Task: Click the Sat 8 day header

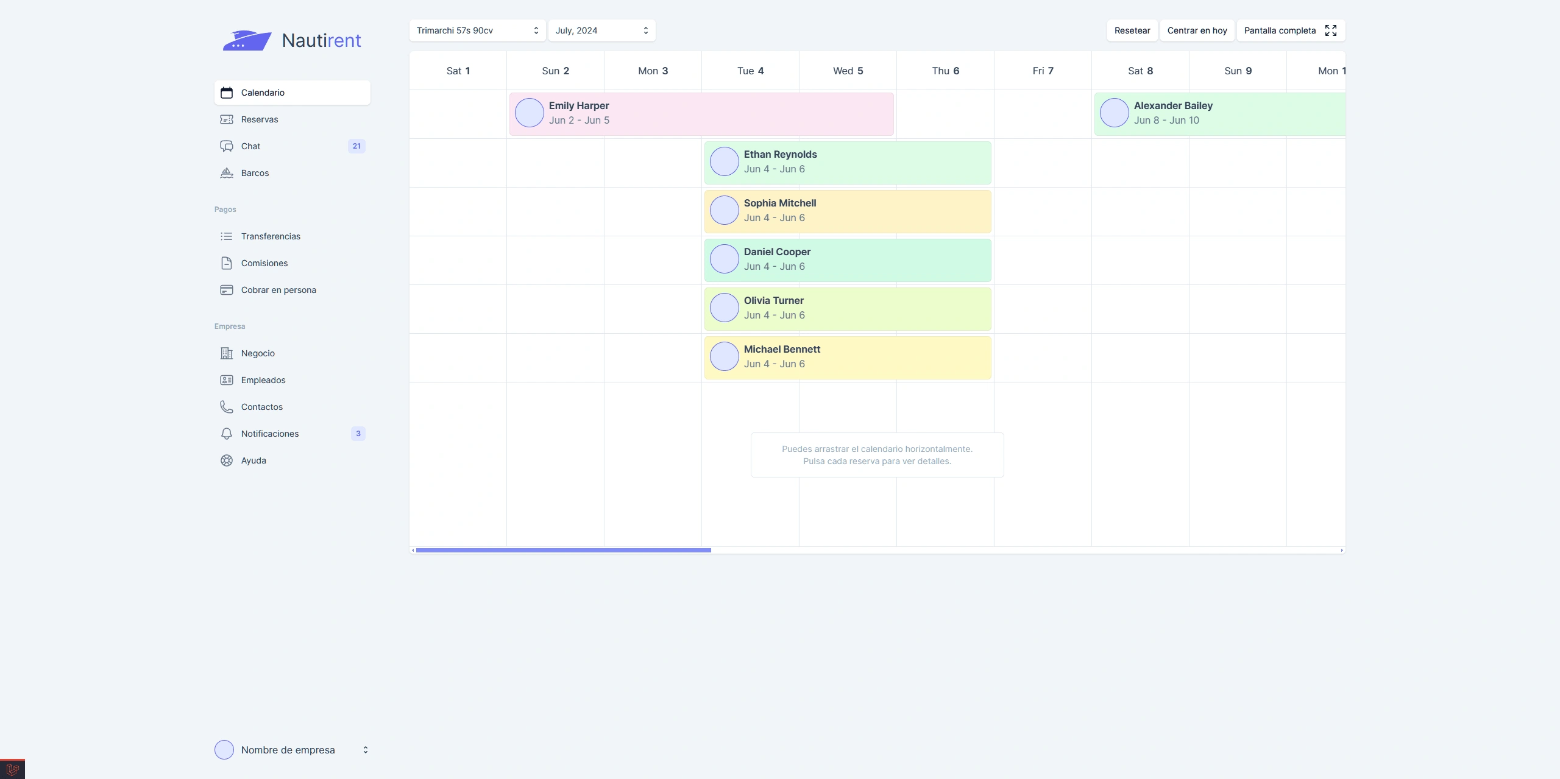Action: pos(1141,71)
